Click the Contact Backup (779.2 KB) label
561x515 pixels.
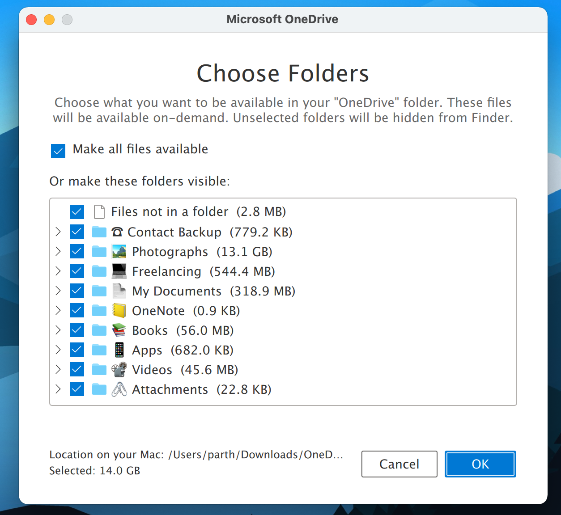pyautogui.click(x=210, y=232)
